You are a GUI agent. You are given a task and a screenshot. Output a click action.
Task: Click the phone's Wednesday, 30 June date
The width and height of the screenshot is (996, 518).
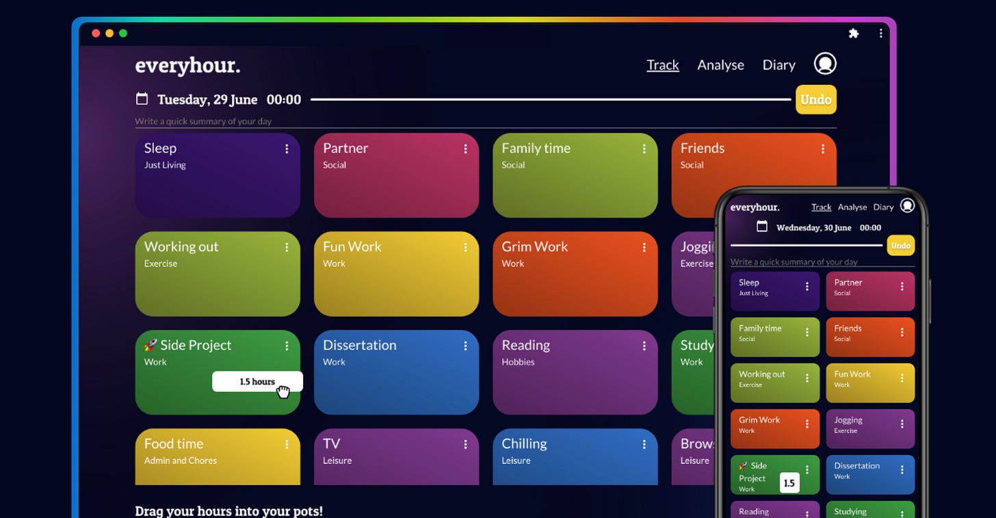pos(814,228)
